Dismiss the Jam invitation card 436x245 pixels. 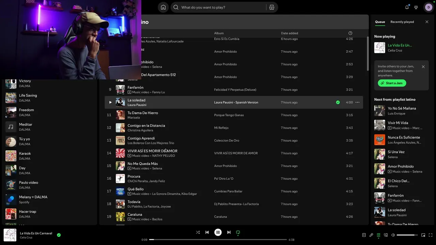(423, 67)
